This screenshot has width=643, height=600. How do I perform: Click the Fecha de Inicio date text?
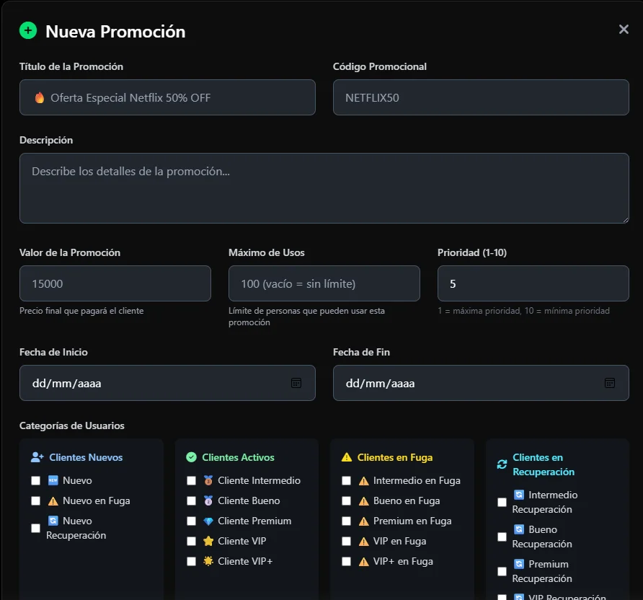[66, 384]
